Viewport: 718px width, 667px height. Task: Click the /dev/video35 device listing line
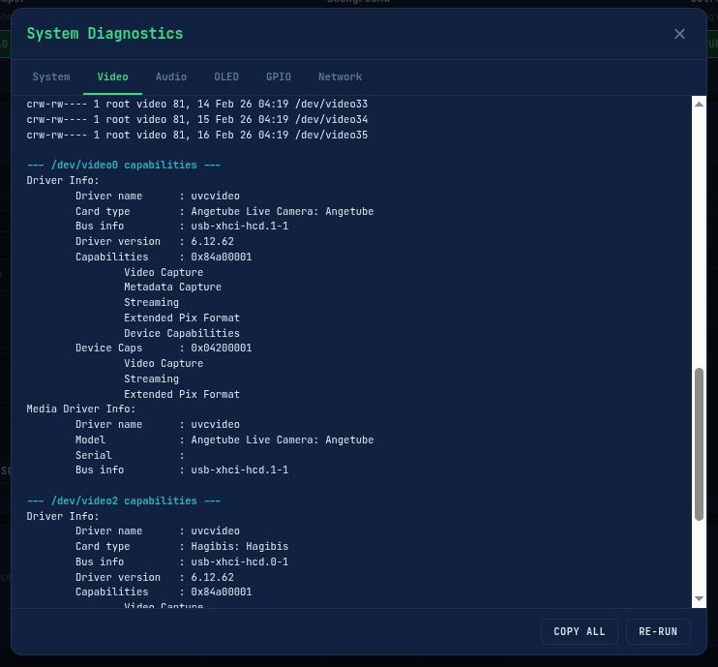[x=196, y=136]
